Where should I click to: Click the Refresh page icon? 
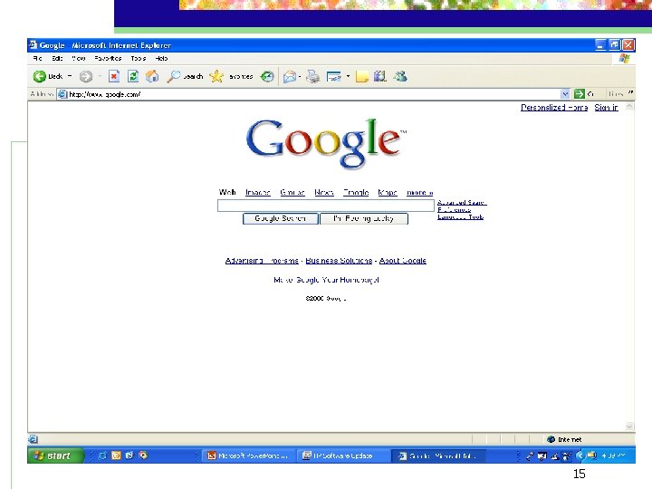pyautogui.click(x=133, y=76)
